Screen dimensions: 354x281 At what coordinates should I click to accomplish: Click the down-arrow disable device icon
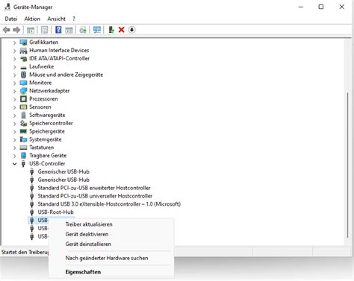131,30
